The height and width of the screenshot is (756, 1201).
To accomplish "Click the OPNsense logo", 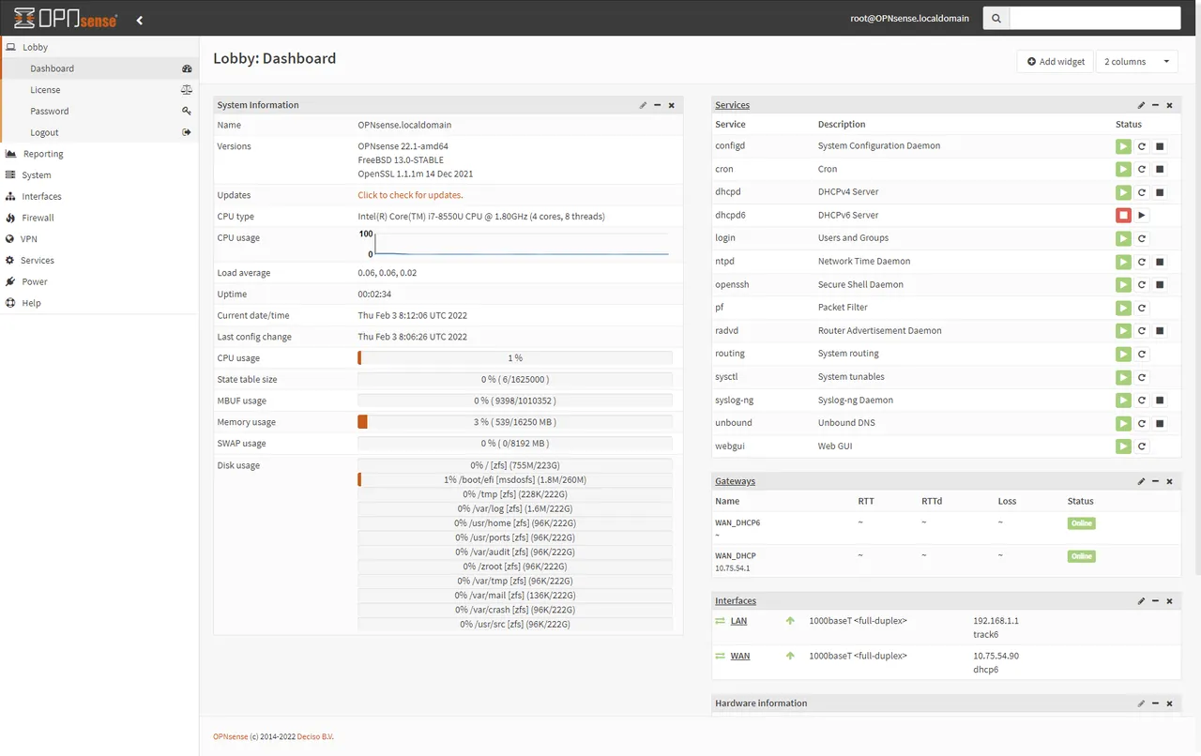I will coord(66,19).
